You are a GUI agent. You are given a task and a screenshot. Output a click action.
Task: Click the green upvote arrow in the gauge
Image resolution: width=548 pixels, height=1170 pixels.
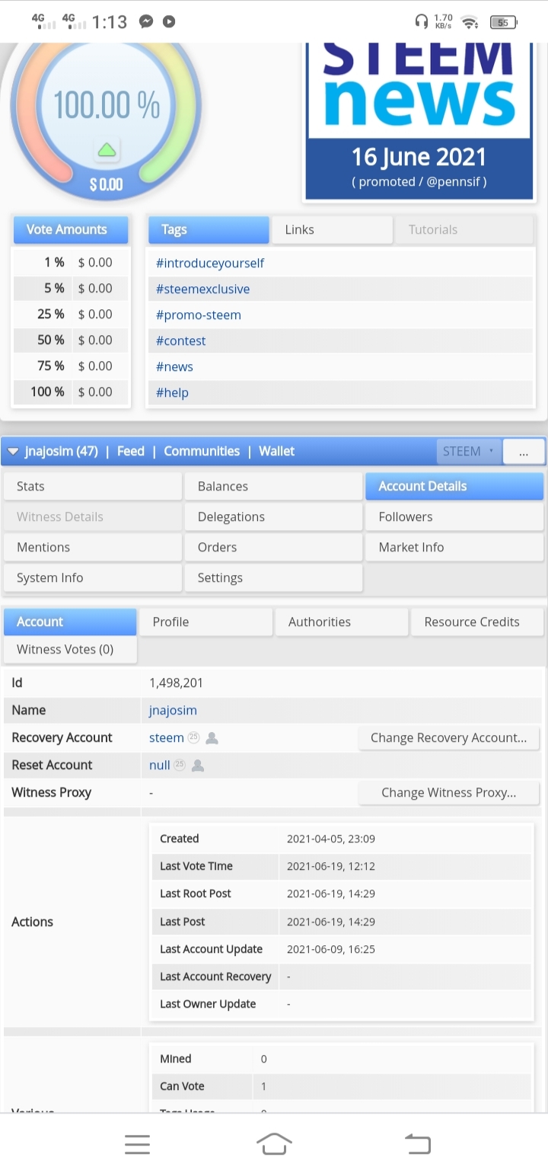107,150
